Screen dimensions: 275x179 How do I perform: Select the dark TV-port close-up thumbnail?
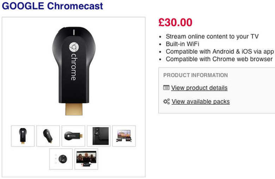pos(99,136)
